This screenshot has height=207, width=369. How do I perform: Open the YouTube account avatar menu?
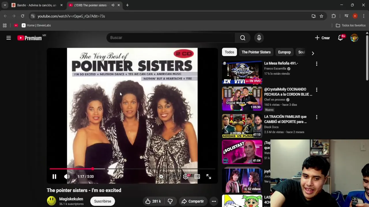click(354, 38)
